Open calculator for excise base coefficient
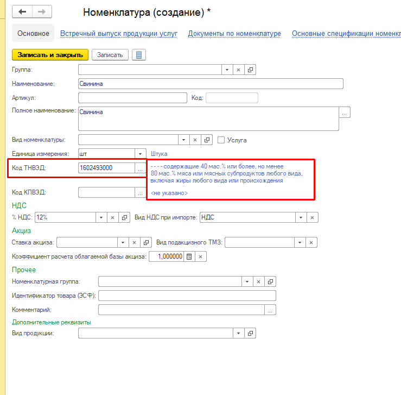Screen dimensions: 401x395 [189, 256]
